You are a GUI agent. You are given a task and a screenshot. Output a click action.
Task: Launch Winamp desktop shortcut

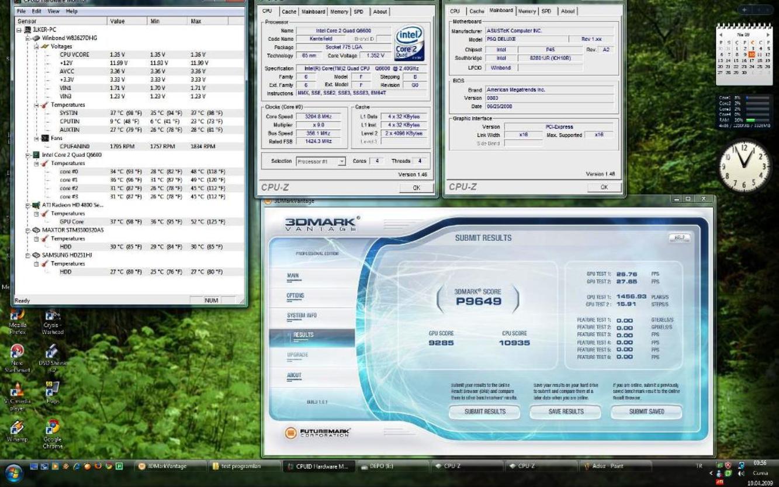(17, 431)
